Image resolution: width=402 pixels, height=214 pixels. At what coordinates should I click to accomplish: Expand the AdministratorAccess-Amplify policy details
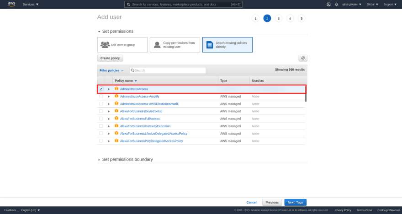(x=109, y=96)
